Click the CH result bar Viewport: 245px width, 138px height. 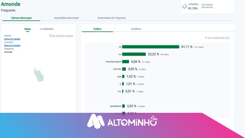pyautogui.click(x=134, y=54)
